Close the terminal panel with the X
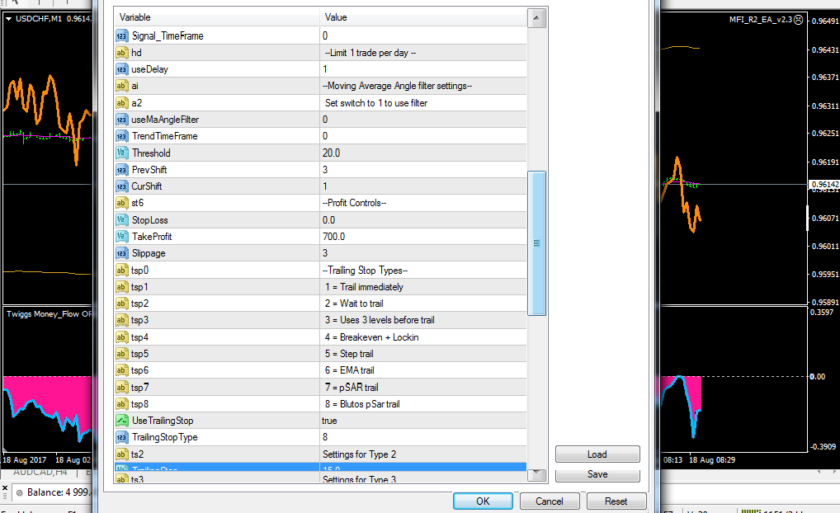The height and width of the screenshot is (513, 840). tap(5, 488)
